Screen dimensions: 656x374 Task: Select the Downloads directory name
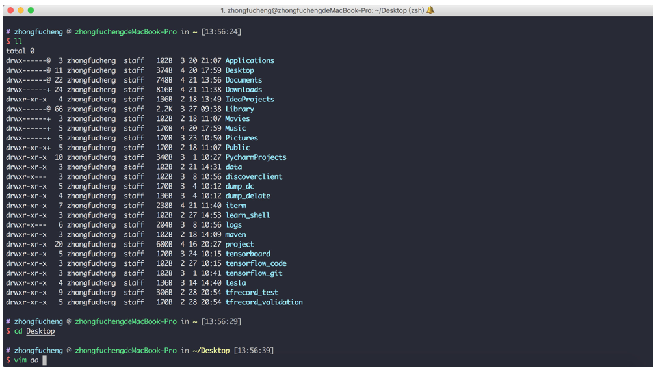[x=244, y=90]
